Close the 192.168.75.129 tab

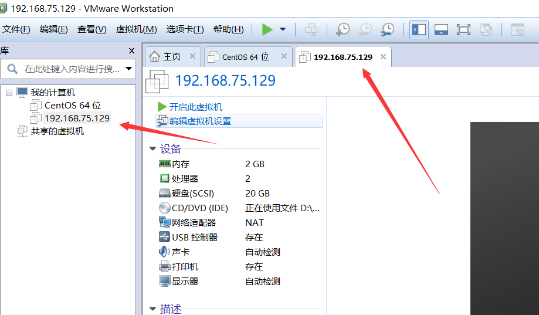(x=383, y=56)
